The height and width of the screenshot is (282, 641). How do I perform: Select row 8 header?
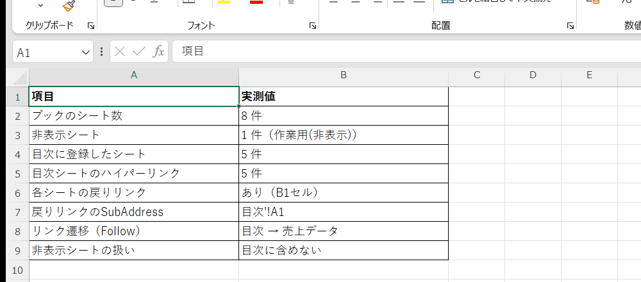(x=17, y=231)
